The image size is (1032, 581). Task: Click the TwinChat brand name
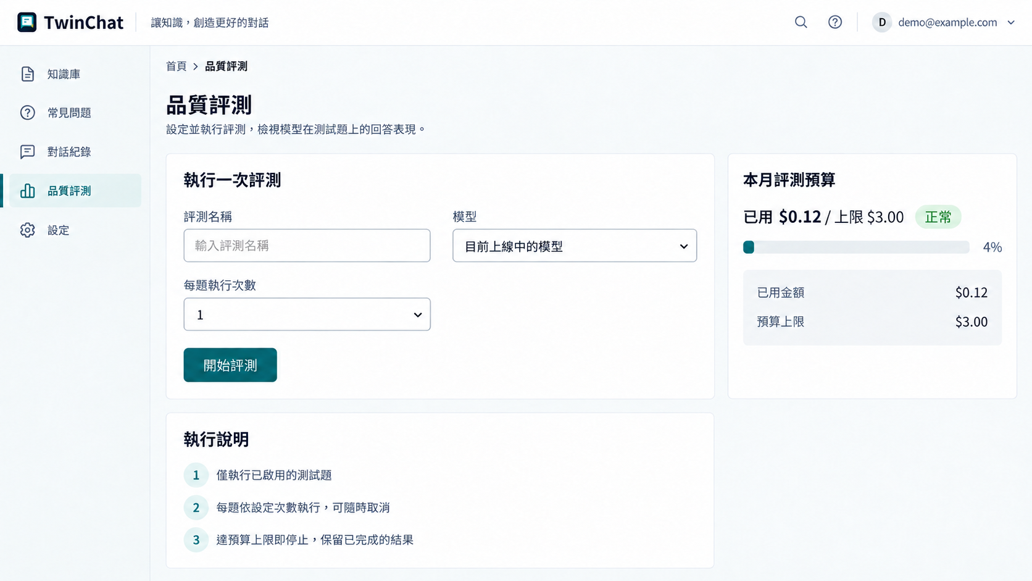click(x=83, y=23)
